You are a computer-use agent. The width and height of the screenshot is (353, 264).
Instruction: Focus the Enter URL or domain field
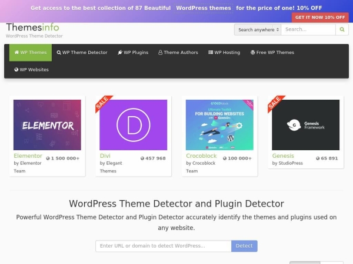164,246
